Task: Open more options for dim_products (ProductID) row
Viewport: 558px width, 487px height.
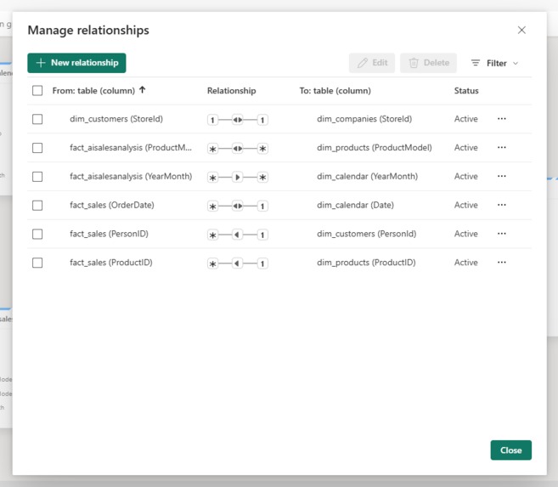Action: pos(502,263)
